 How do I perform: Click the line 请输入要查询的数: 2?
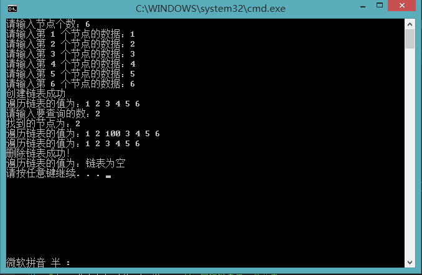[53, 114]
